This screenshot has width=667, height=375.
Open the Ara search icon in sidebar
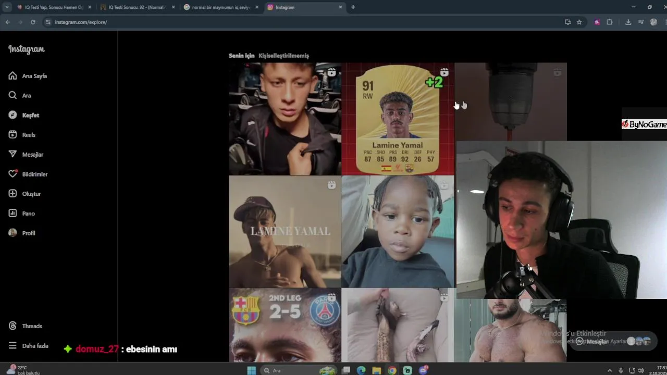13,95
